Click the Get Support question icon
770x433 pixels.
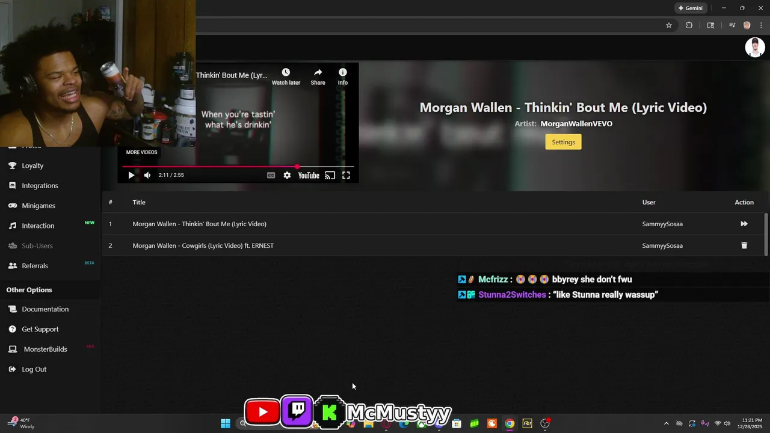coord(12,329)
